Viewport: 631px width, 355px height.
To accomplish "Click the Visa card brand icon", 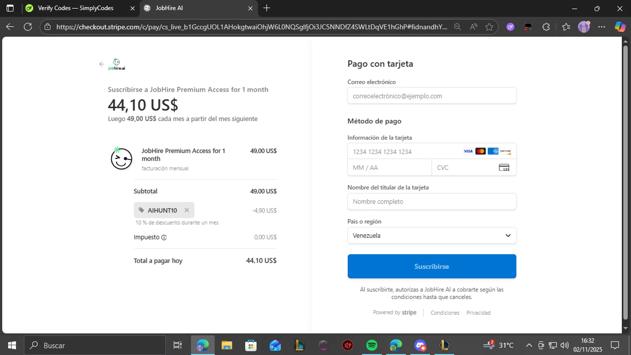I will (468, 151).
